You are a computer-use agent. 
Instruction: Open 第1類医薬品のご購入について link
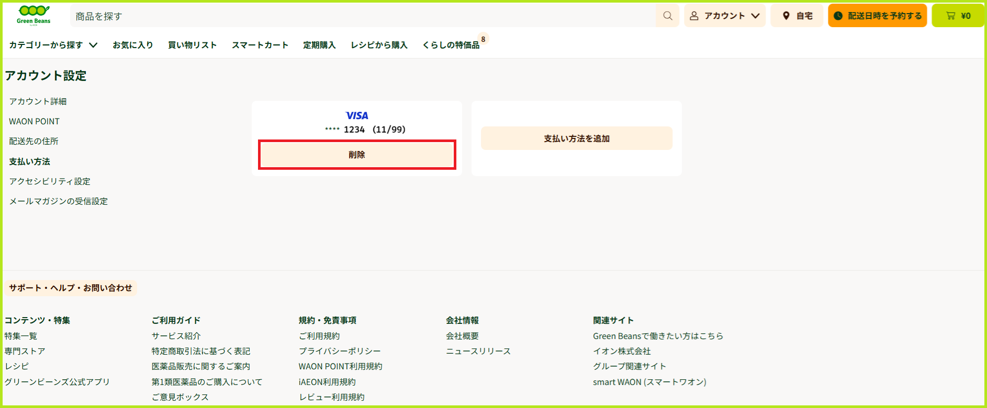point(207,382)
